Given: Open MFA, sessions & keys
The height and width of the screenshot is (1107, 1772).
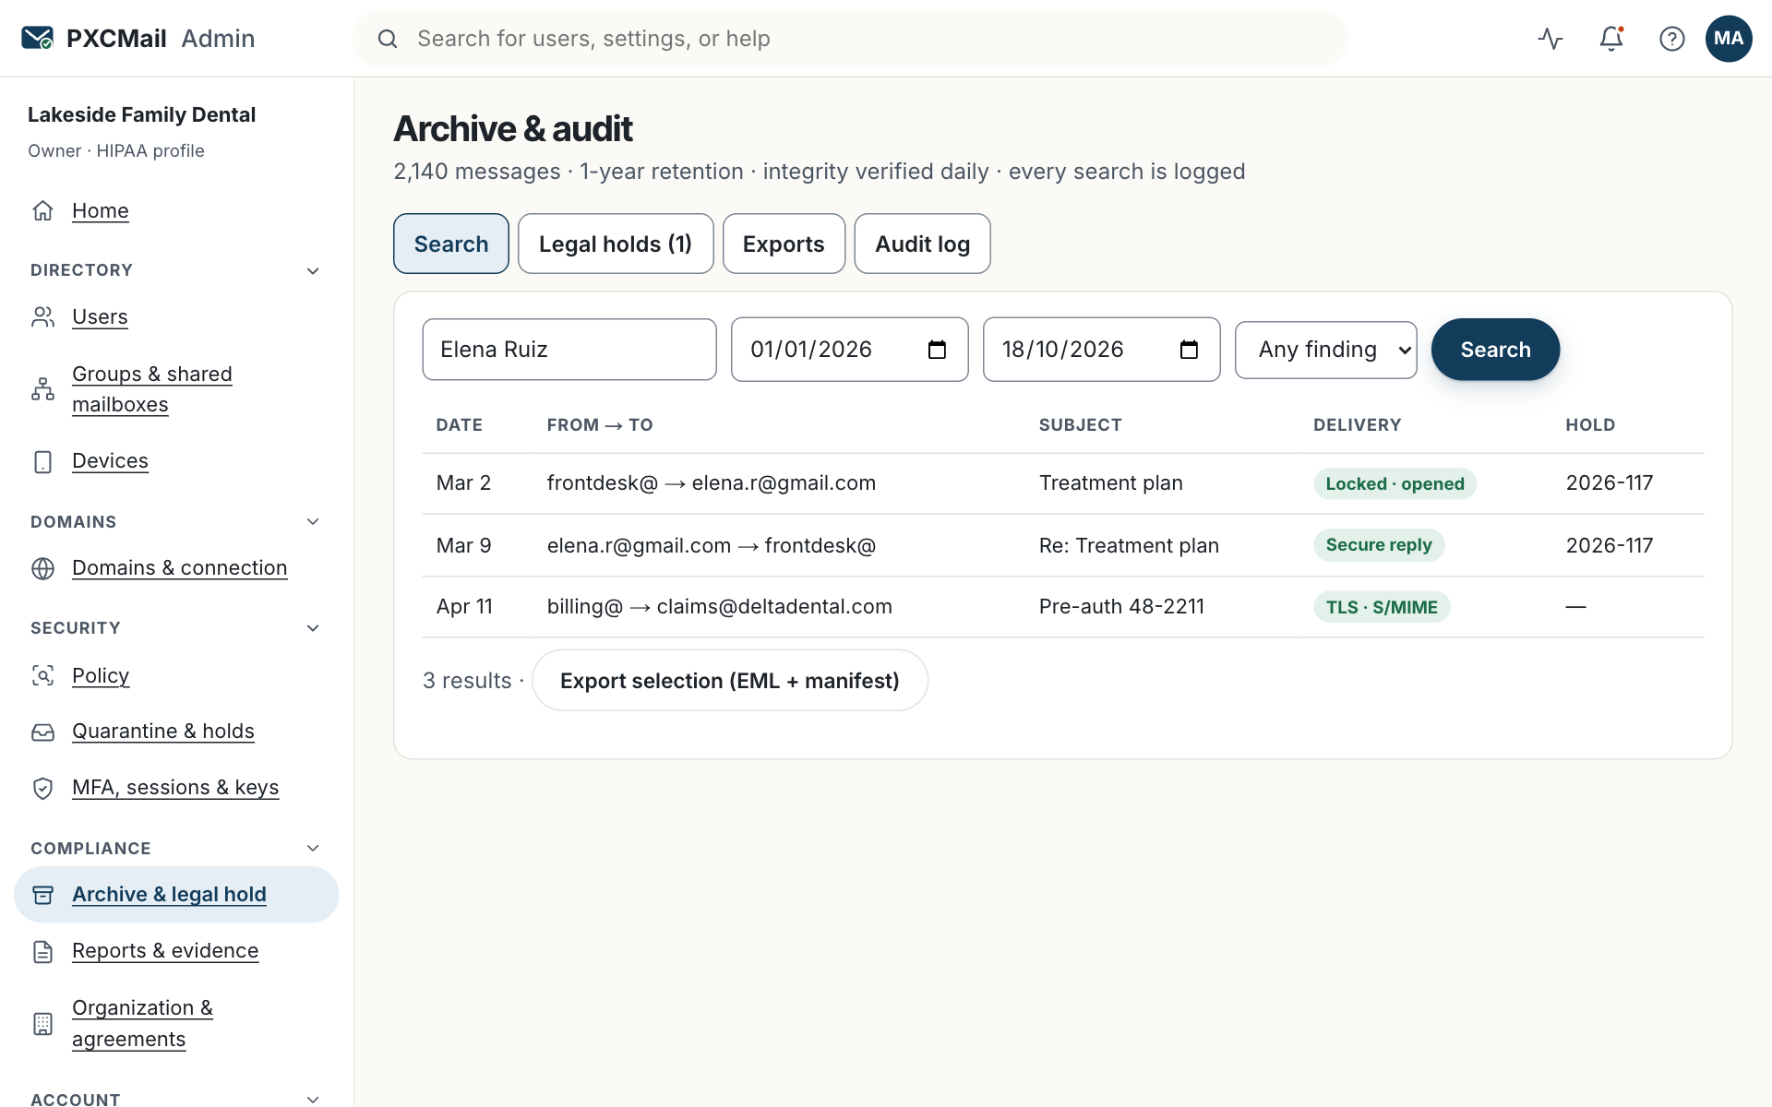Looking at the screenshot, I should (x=175, y=788).
